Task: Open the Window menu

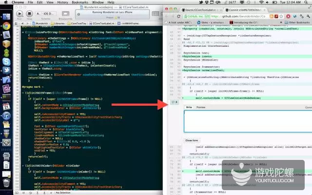Action: [98, 2]
